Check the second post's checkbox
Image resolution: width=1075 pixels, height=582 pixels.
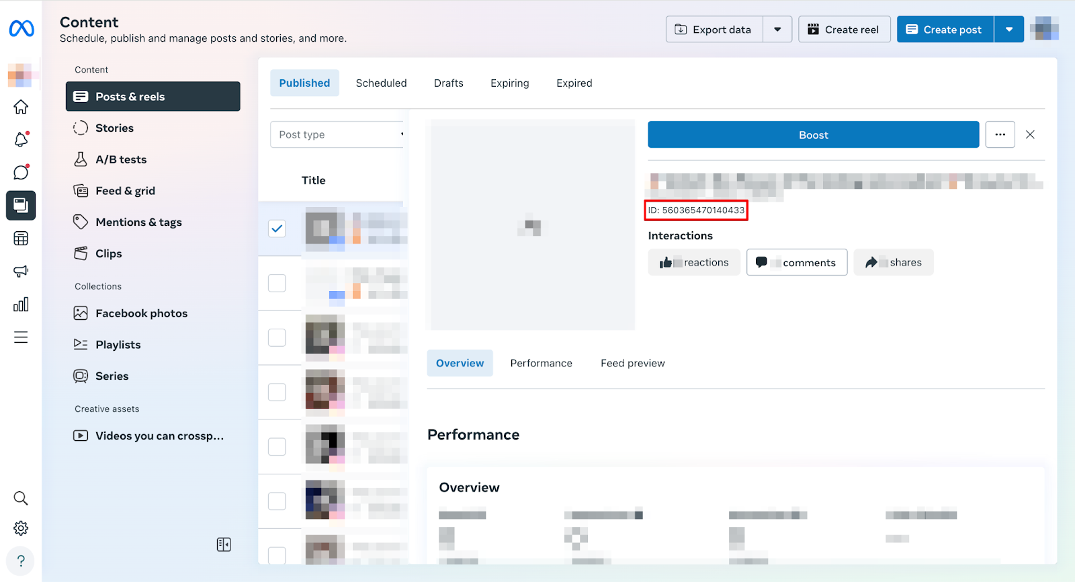click(x=277, y=283)
